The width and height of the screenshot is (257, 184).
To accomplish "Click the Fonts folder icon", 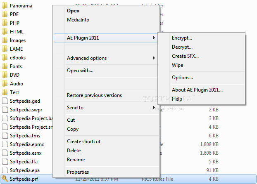I will [5, 66].
